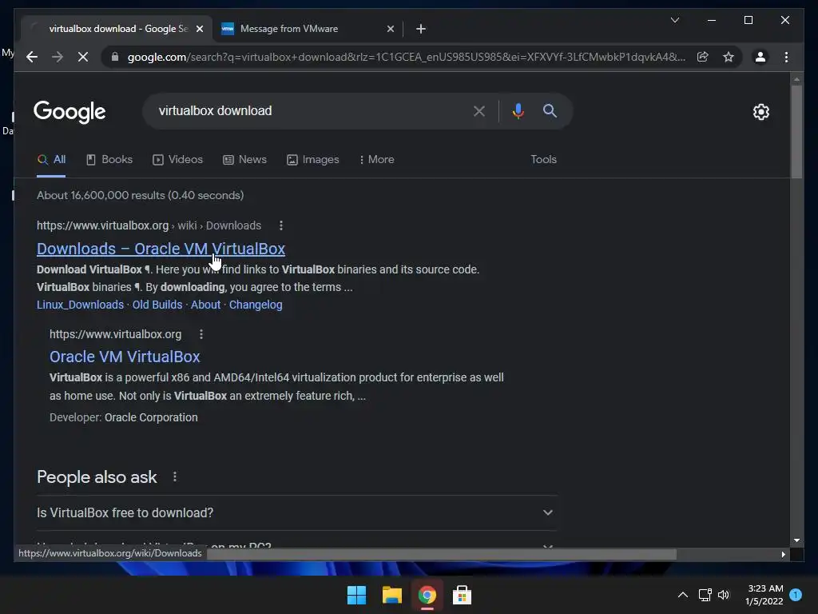Open Chrome's three-dot menu
The height and width of the screenshot is (614, 818).
pos(786,57)
